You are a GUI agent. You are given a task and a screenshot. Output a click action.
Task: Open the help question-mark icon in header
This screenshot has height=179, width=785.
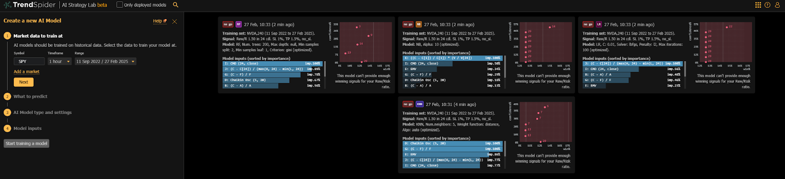pyautogui.click(x=767, y=5)
